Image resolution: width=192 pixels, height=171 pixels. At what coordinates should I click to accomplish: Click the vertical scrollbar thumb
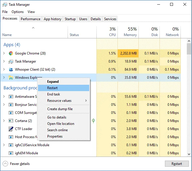coord(189,49)
